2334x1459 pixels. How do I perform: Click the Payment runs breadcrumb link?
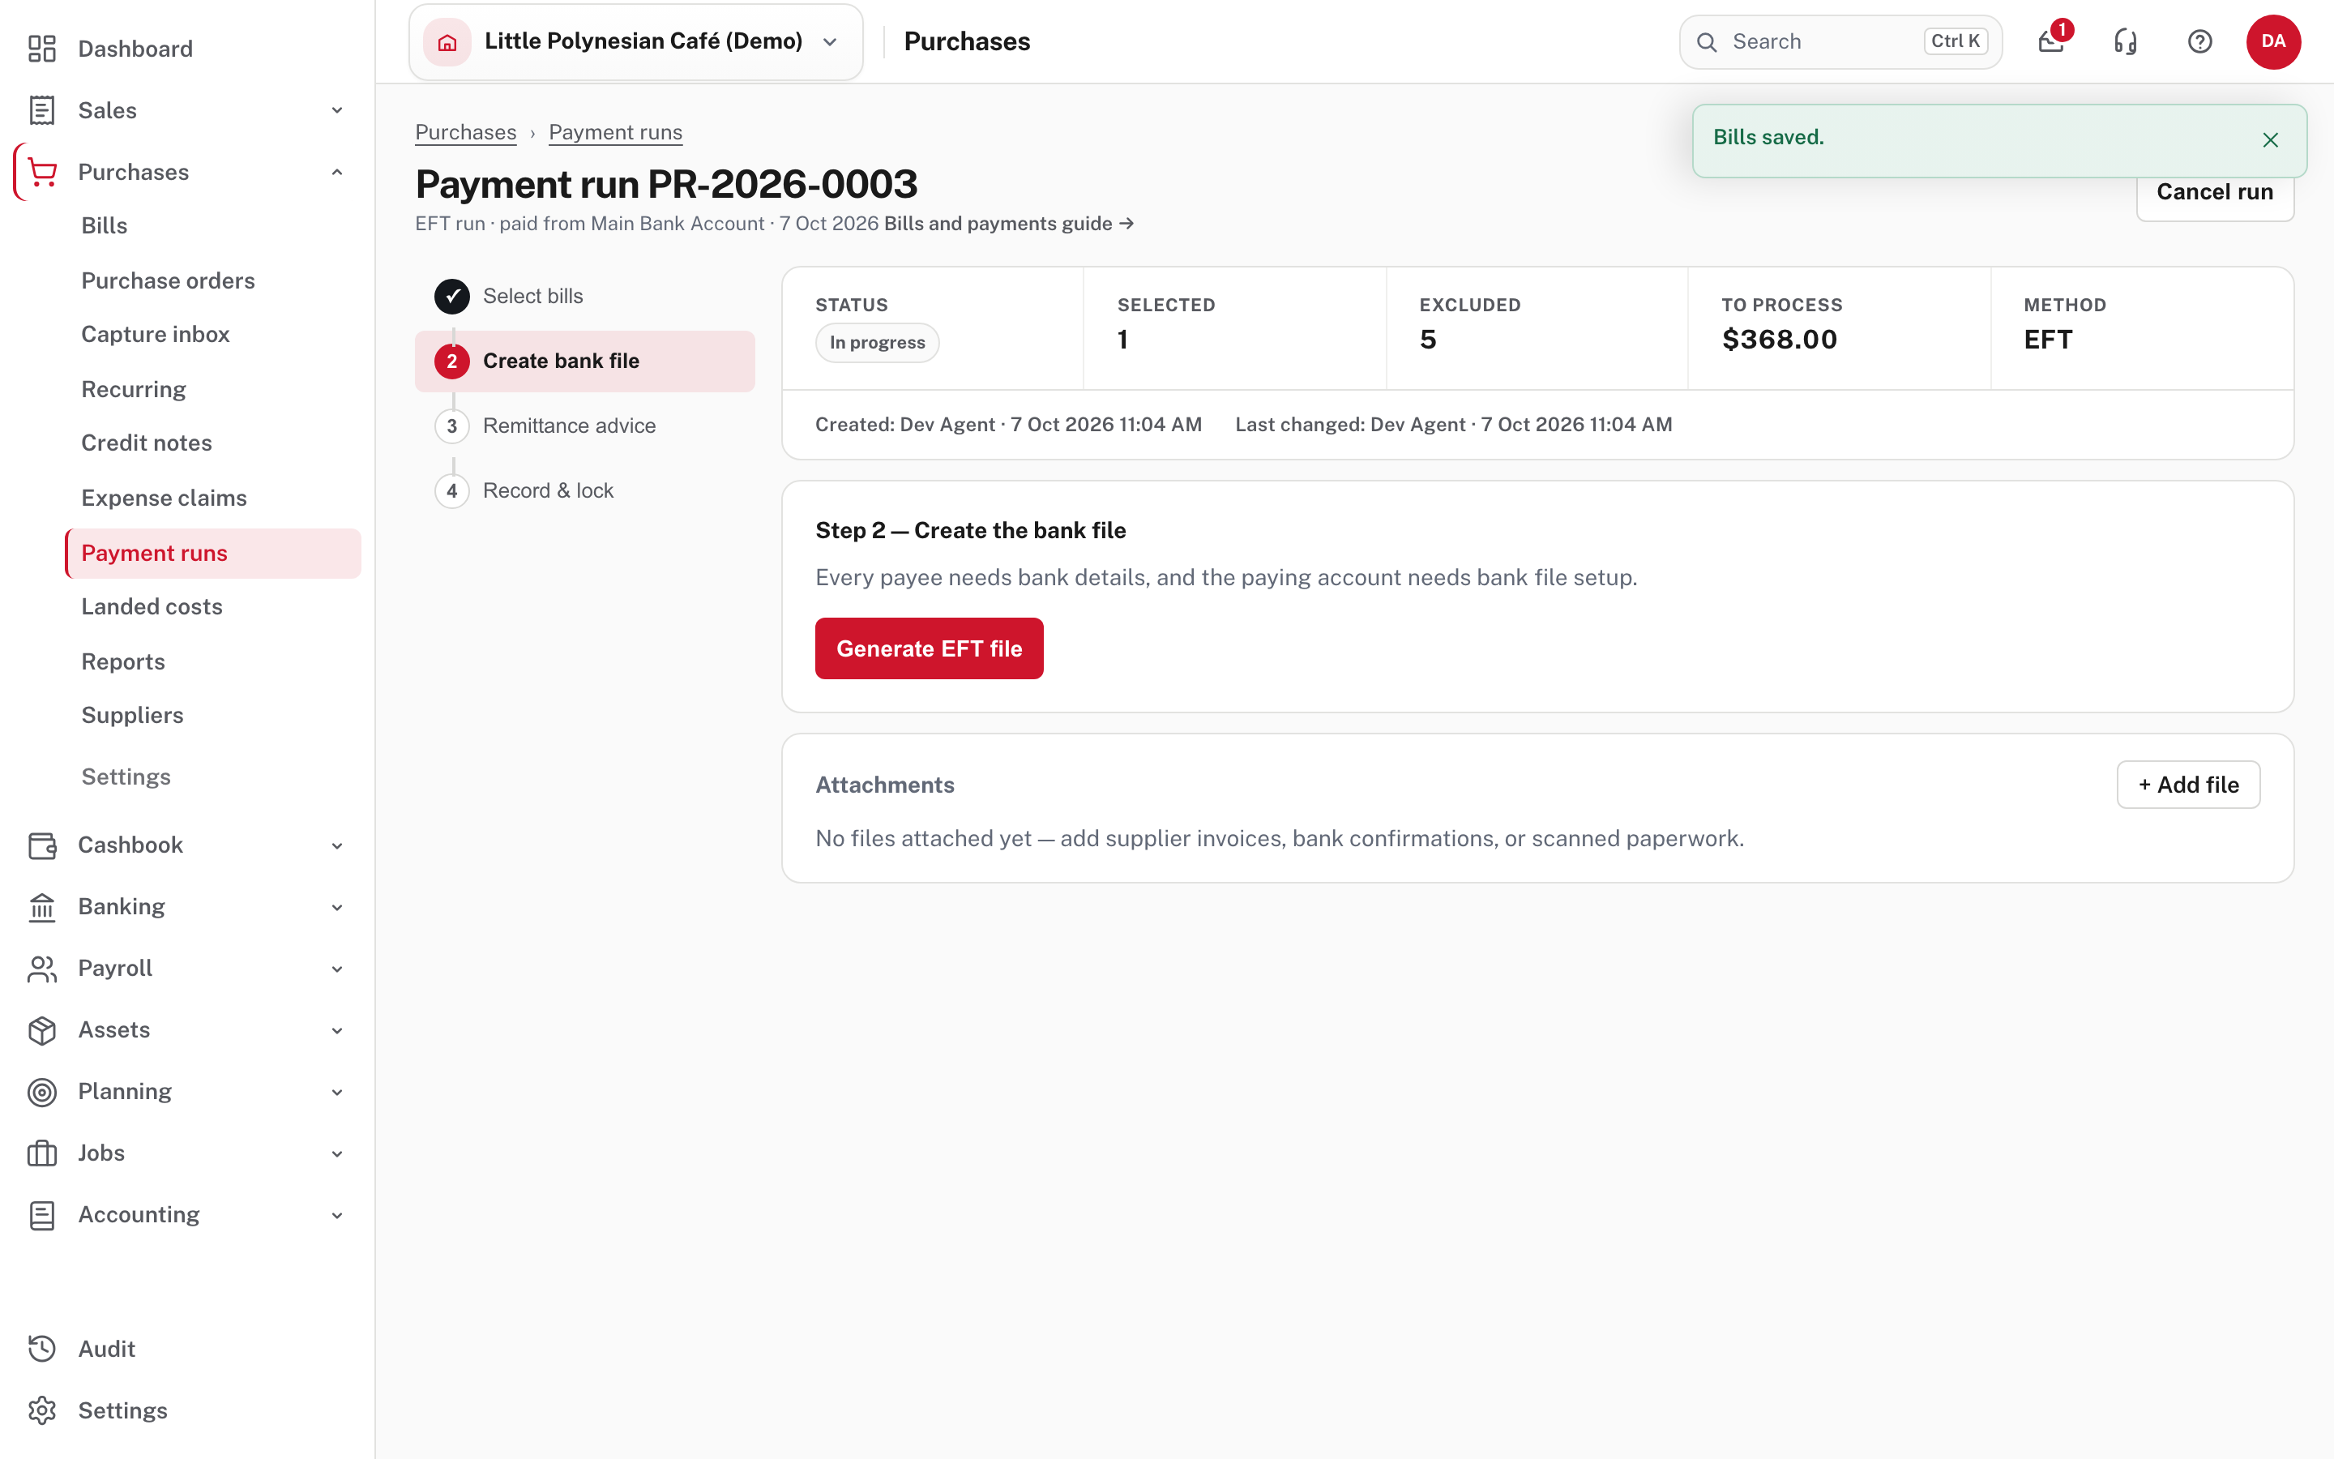[x=615, y=132]
